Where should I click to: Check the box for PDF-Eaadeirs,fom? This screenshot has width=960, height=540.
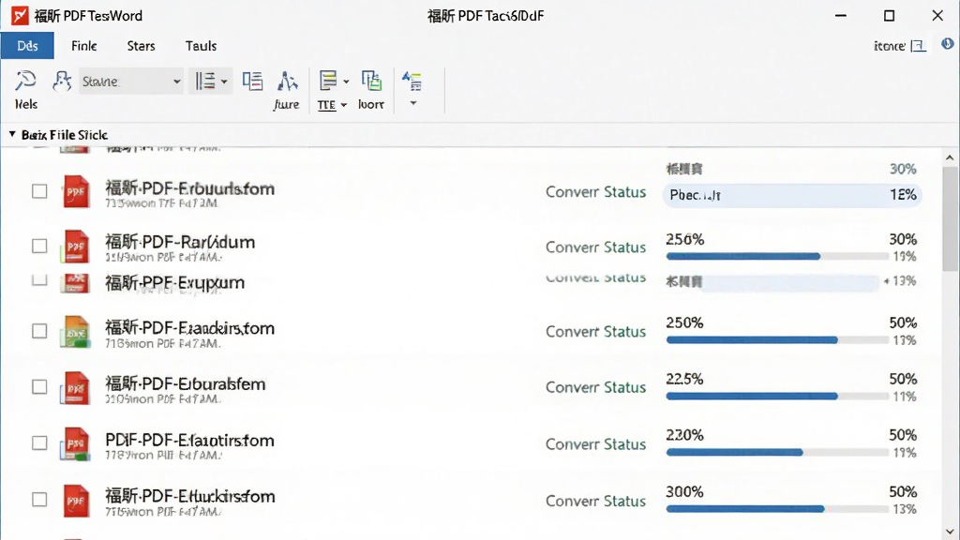pyautogui.click(x=39, y=331)
